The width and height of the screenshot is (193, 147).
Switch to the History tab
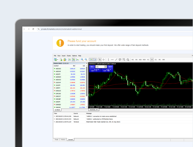[63, 140]
